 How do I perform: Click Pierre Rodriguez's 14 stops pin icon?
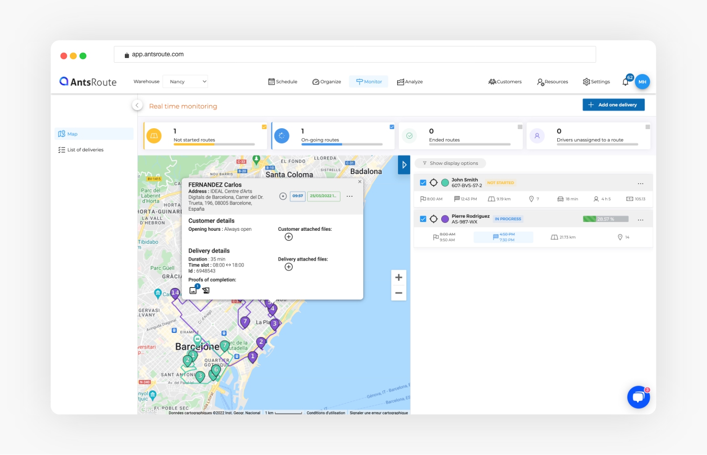coord(620,237)
